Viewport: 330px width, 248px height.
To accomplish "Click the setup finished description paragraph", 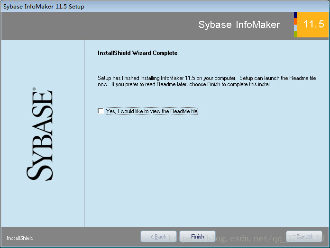I will click(x=207, y=81).
